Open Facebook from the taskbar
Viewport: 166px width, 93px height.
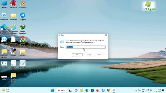tap(103, 90)
